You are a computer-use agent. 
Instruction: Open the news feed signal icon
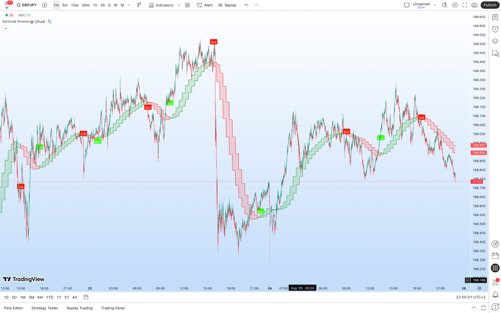(x=495, y=282)
